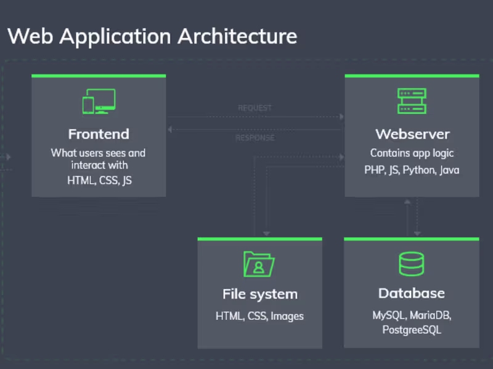
Task: Select "Contains app logic" text
Action: 412,153
